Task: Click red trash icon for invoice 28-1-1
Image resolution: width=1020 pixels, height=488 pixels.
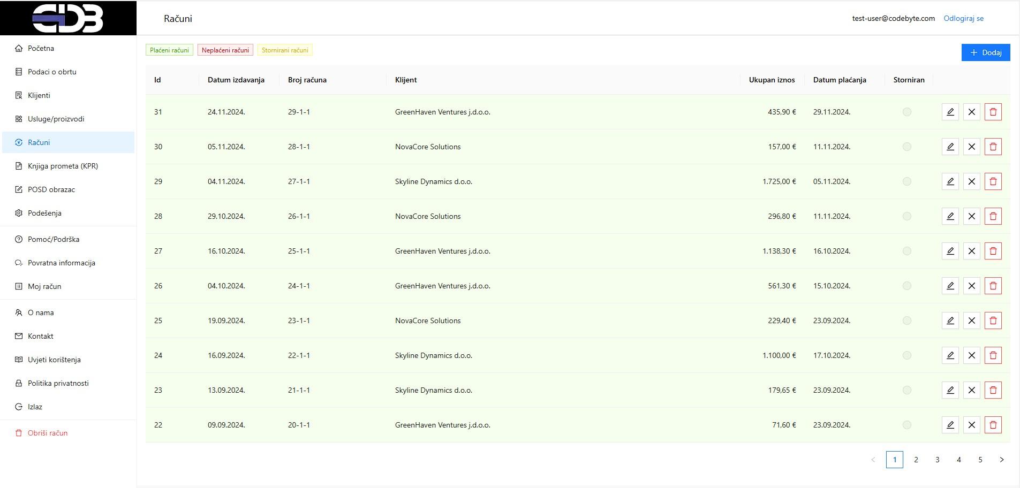Action: point(993,147)
